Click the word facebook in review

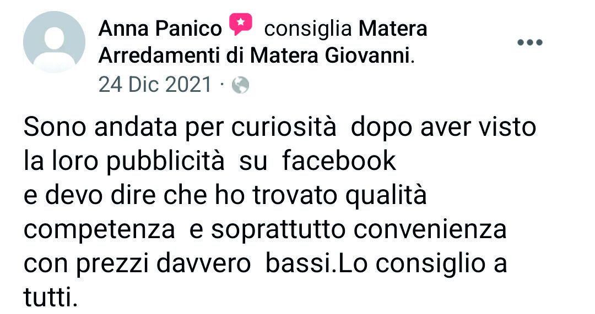pos(339,160)
